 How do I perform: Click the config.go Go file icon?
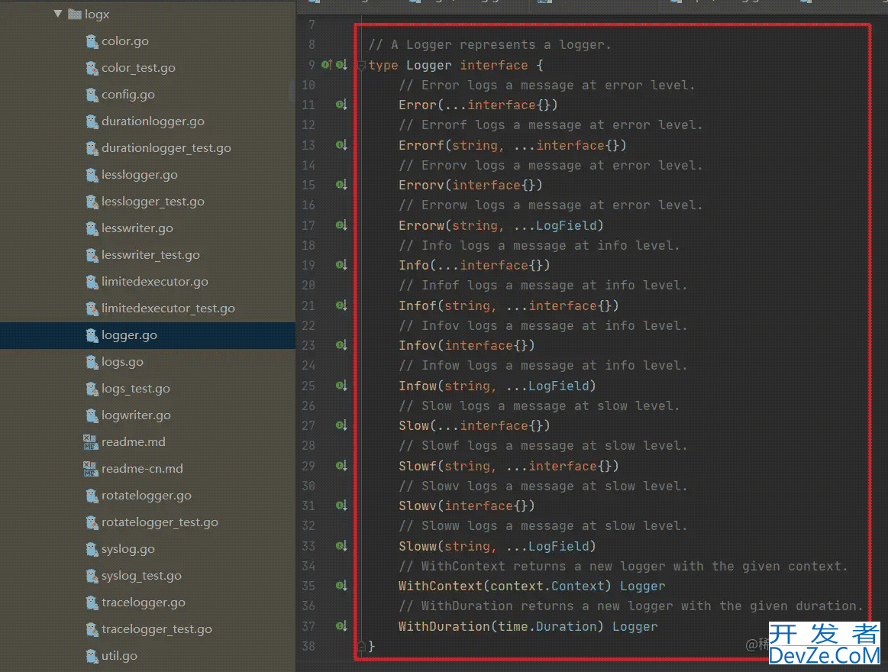point(91,95)
